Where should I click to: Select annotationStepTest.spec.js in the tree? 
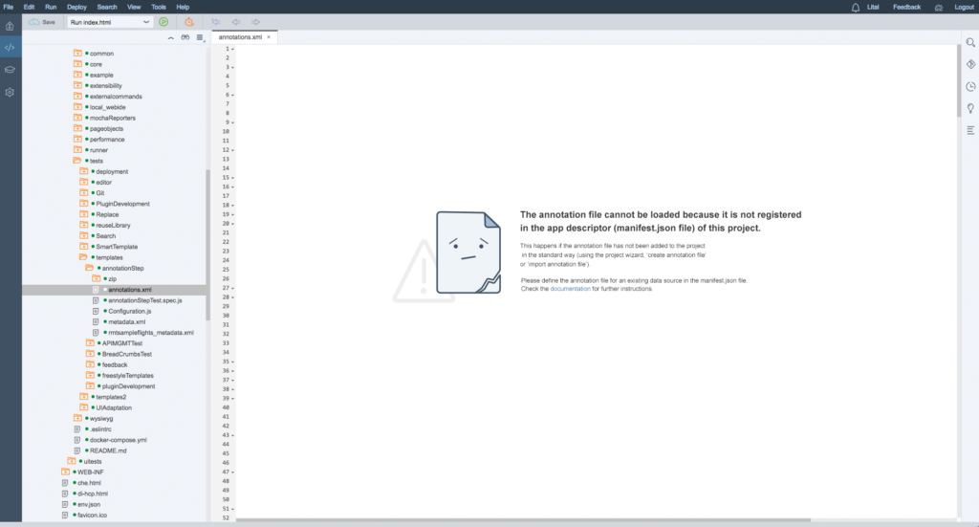(x=145, y=300)
